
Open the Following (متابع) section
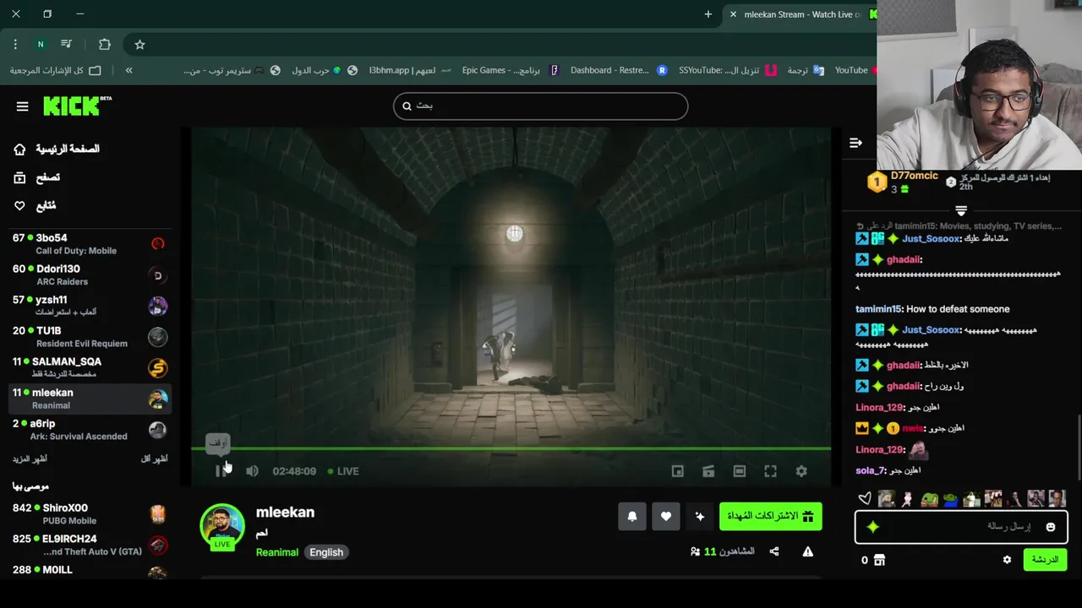35,205
